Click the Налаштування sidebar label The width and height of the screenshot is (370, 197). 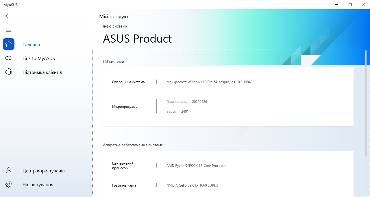pyautogui.click(x=38, y=185)
